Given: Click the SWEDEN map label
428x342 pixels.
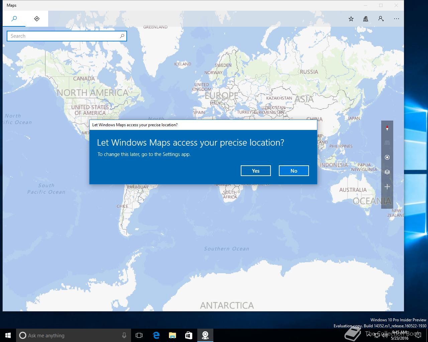Looking at the screenshot, I should pos(223,65).
